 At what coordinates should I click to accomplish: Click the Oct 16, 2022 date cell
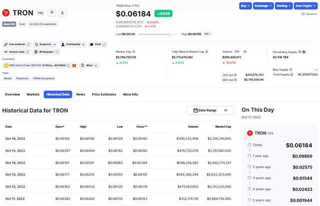[15, 139]
